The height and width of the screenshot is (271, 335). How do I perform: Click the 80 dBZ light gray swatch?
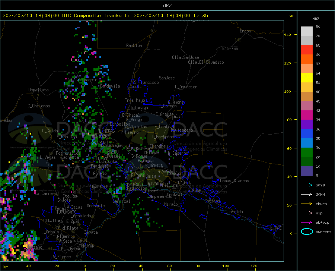click(x=307, y=31)
